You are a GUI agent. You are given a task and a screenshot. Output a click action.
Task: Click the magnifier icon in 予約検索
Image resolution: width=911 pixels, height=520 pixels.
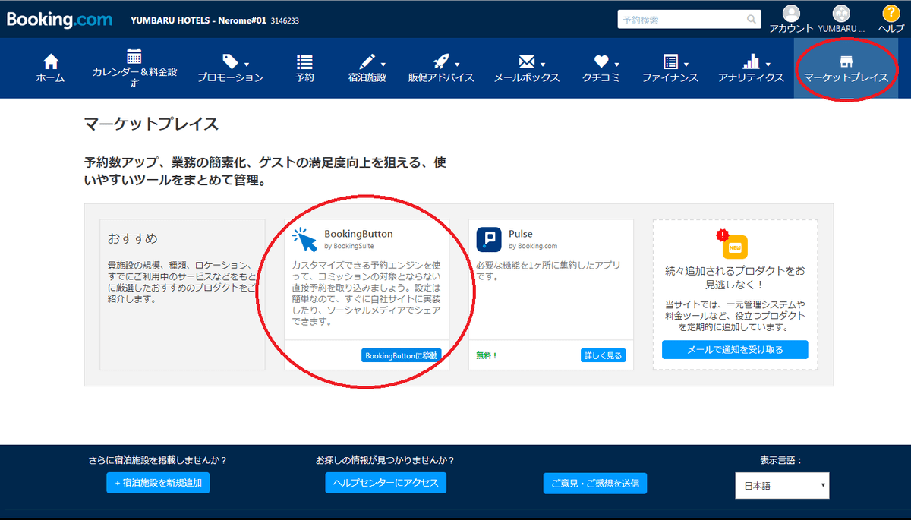coord(751,20)
